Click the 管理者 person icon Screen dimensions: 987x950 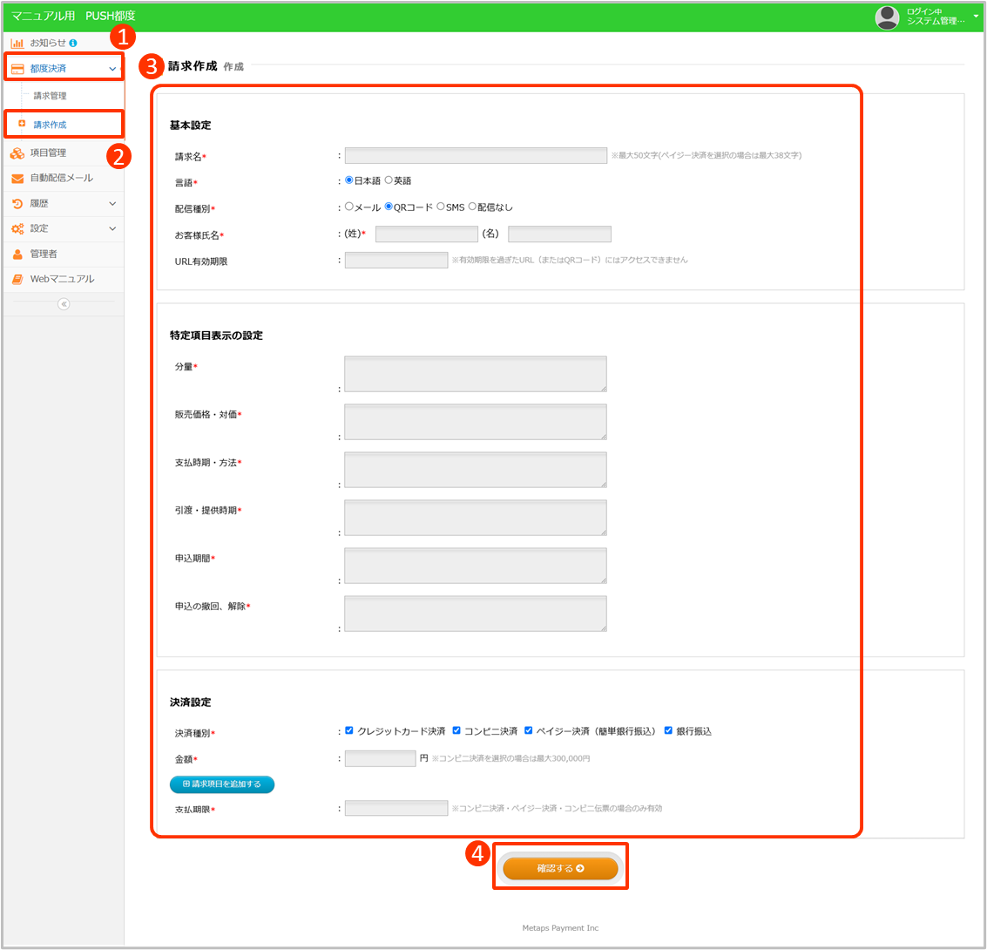click(x=17, y=254)
